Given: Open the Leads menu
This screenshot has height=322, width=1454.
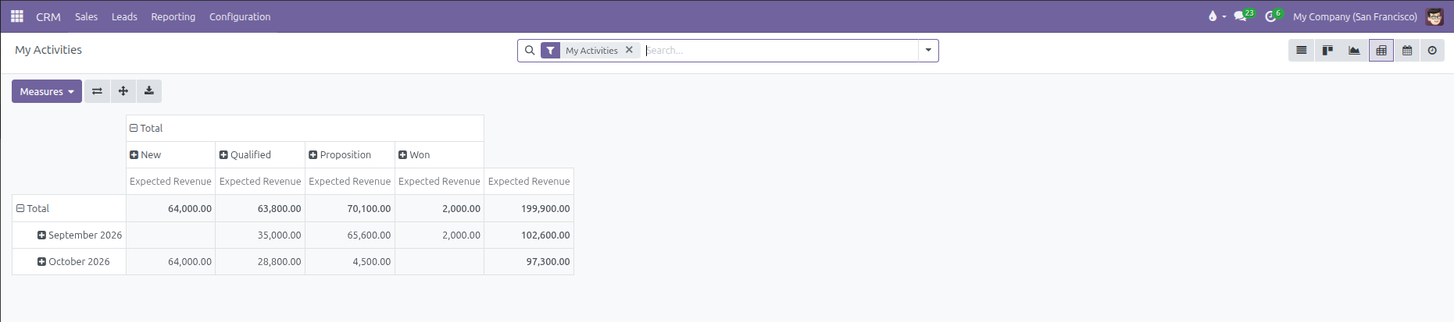Looking at the screenshot, I should pos(124,16).
